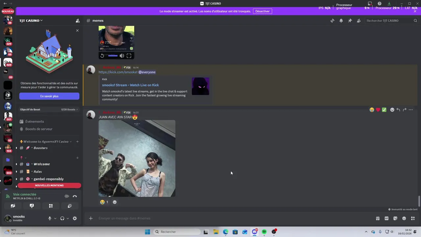Open the Threads icon in channel header
Image resolution: width=421 pixels, height=237 pixels.
click(332, 20)
